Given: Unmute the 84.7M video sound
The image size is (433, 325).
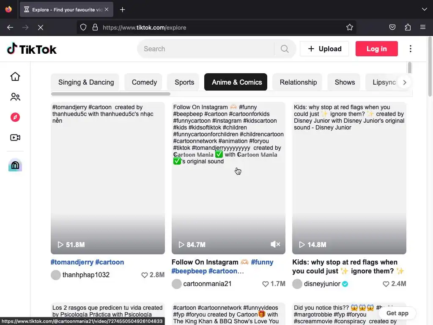Looking at the screenshot, I should point(275,244).
